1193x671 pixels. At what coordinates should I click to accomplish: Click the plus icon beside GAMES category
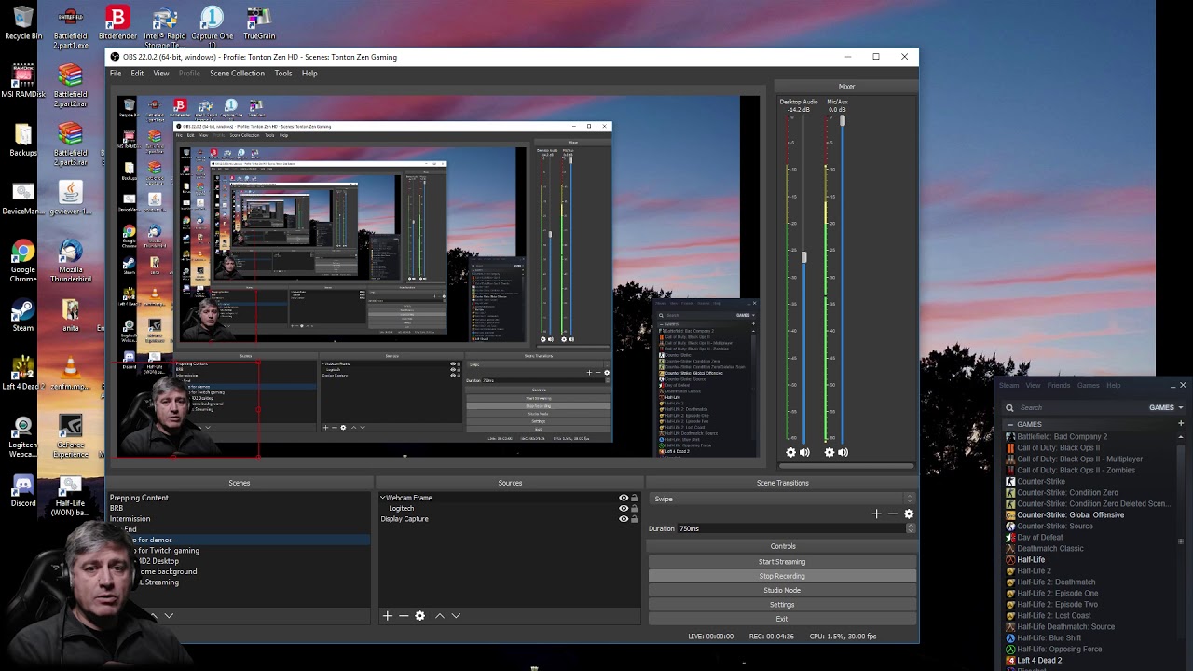1181,424
